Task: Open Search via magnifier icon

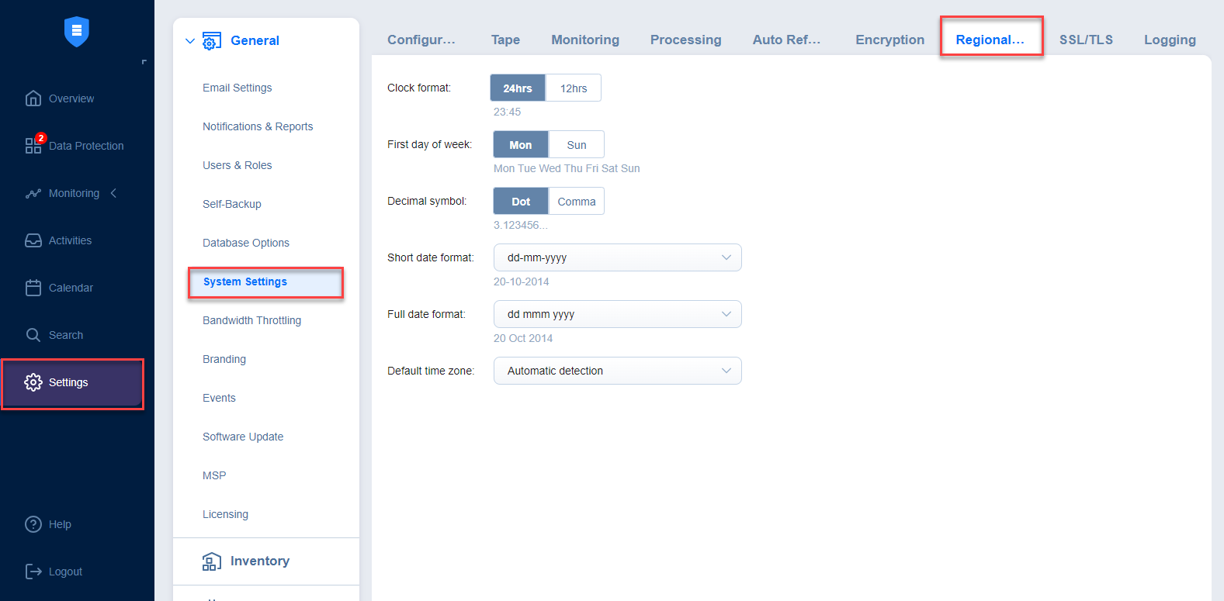Action: (33, 335)
